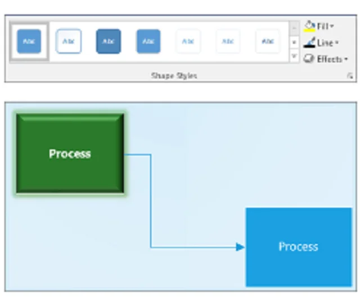This screenshot has width=360, height=302.
Task: Click the Effects shadow icon
Action: pos(309,59)
